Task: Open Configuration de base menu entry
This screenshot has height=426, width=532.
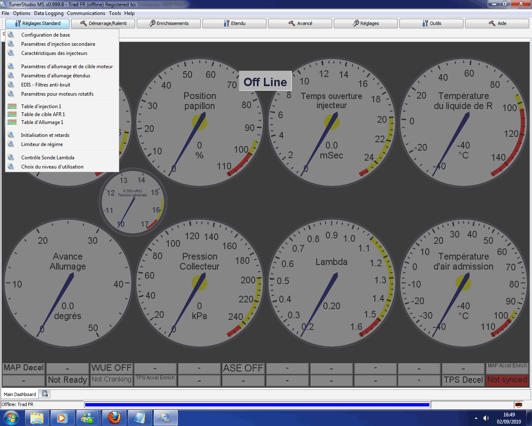Action: (x=45, y=35)
